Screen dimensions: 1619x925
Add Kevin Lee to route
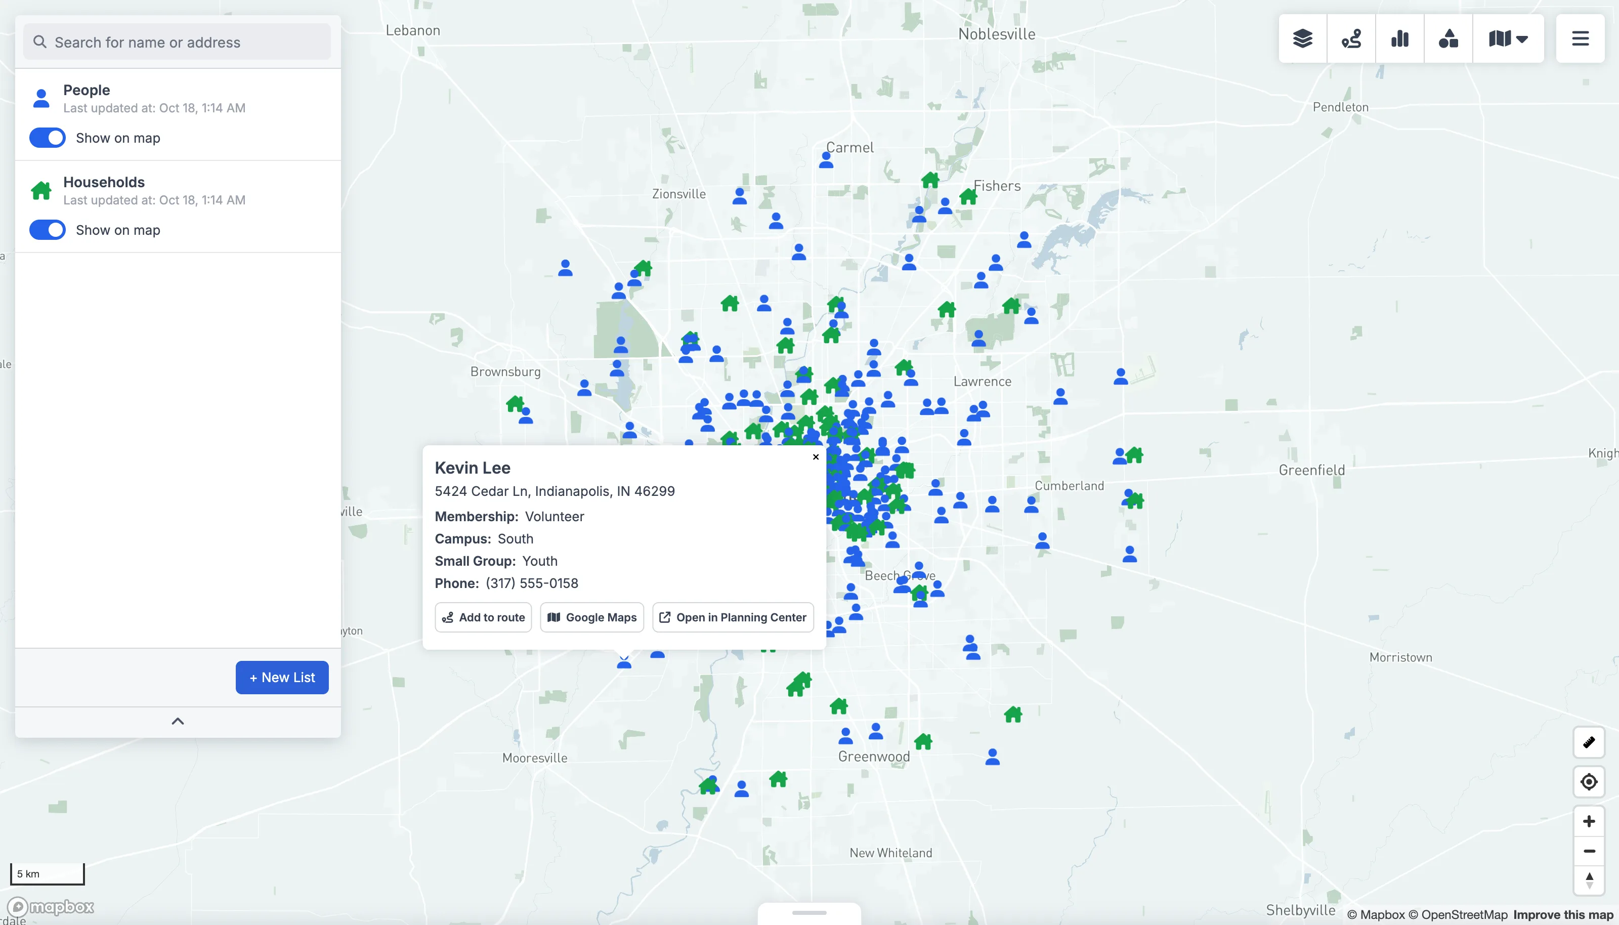tap(483, 617)
